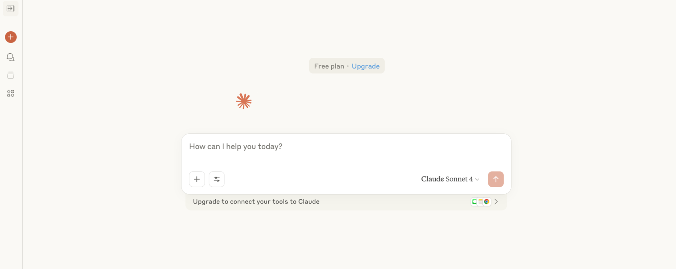Send the message with the arrow button
676x269 pixels.
496,179
